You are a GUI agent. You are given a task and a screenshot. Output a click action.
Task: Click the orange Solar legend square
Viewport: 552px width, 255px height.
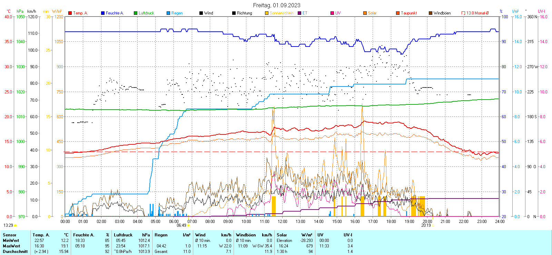point(365,13)
